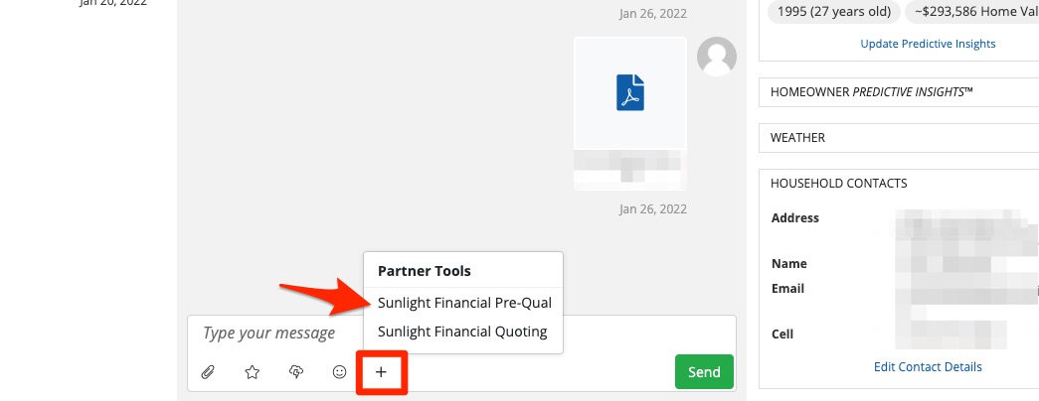
Task: Click the star icon below message box
Action: click(253, 372)
